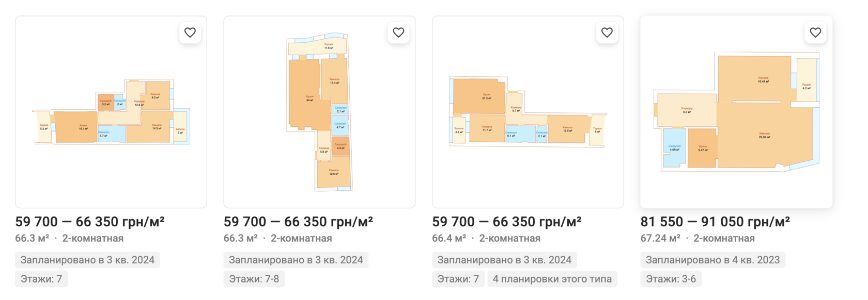Click "67.24 м² · 2-комнатная" description text

click(698, 238)
